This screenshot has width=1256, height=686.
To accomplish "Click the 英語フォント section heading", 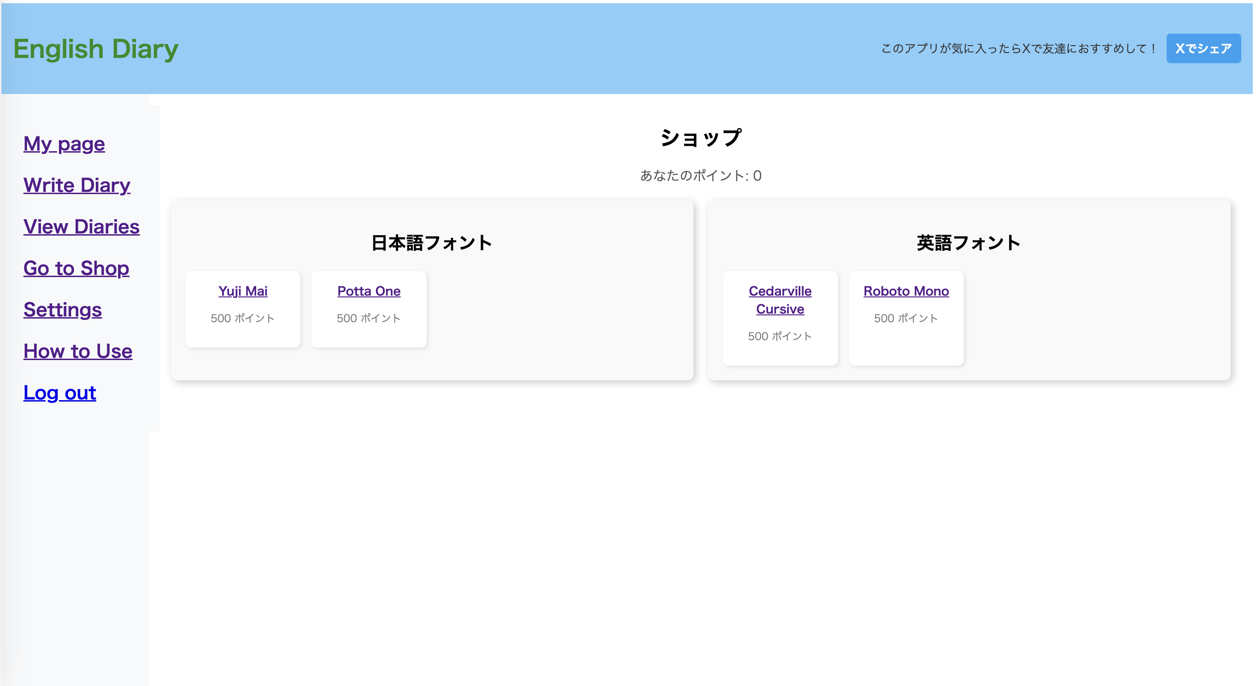I will pyautogui.click(x=968, y=243).
